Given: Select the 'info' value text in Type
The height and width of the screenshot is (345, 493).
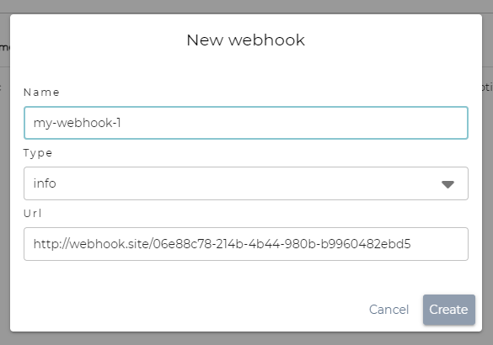Looking at the screenshot, I should tap(45, 183).
